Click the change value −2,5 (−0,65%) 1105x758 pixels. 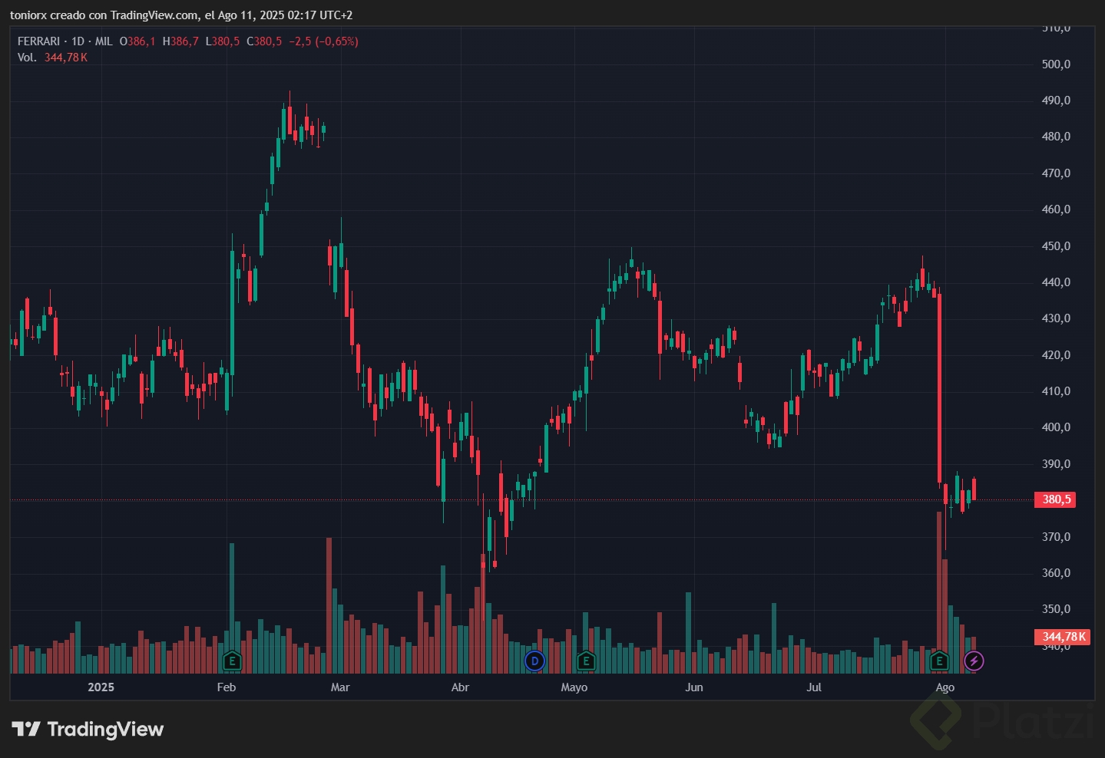[x=323, y=41]
